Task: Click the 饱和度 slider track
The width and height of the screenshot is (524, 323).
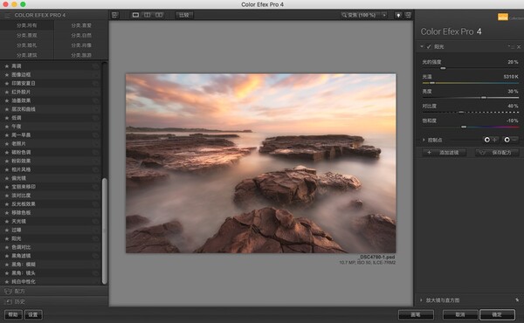Action: point(470,127)
